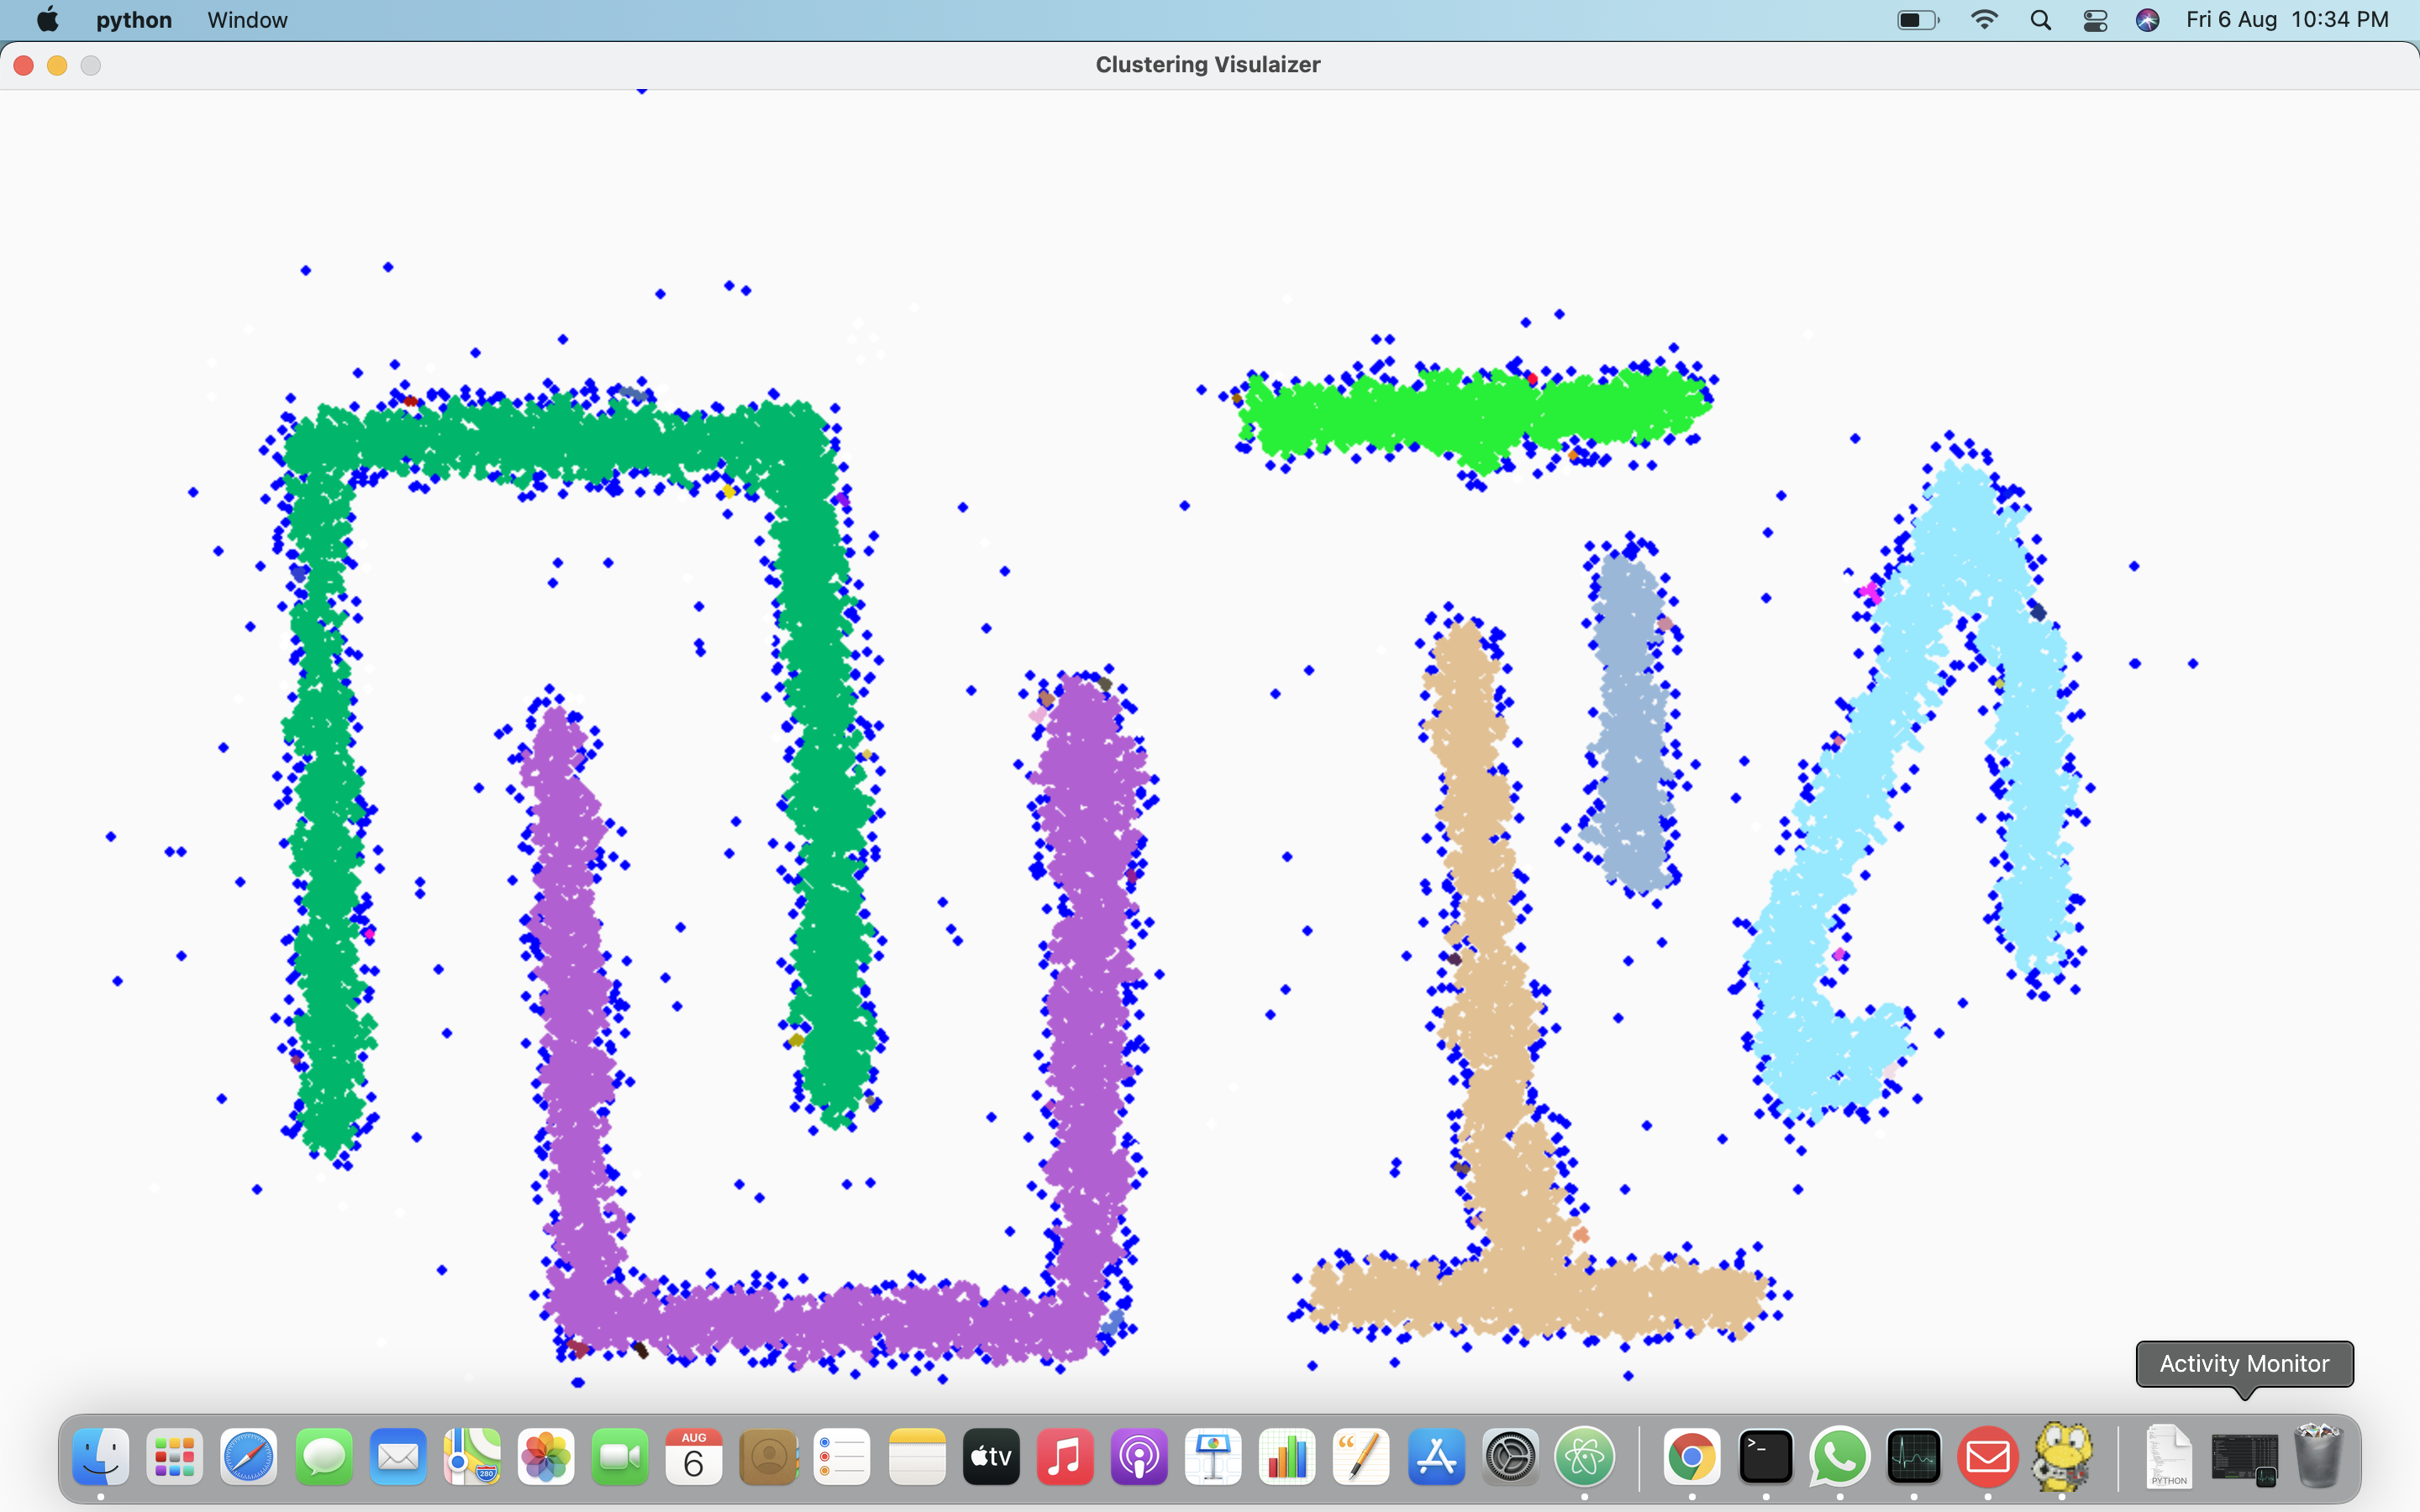Expand the Apple menu
The height and width of the screenshot is (1512, 2420).
[47, 19]
